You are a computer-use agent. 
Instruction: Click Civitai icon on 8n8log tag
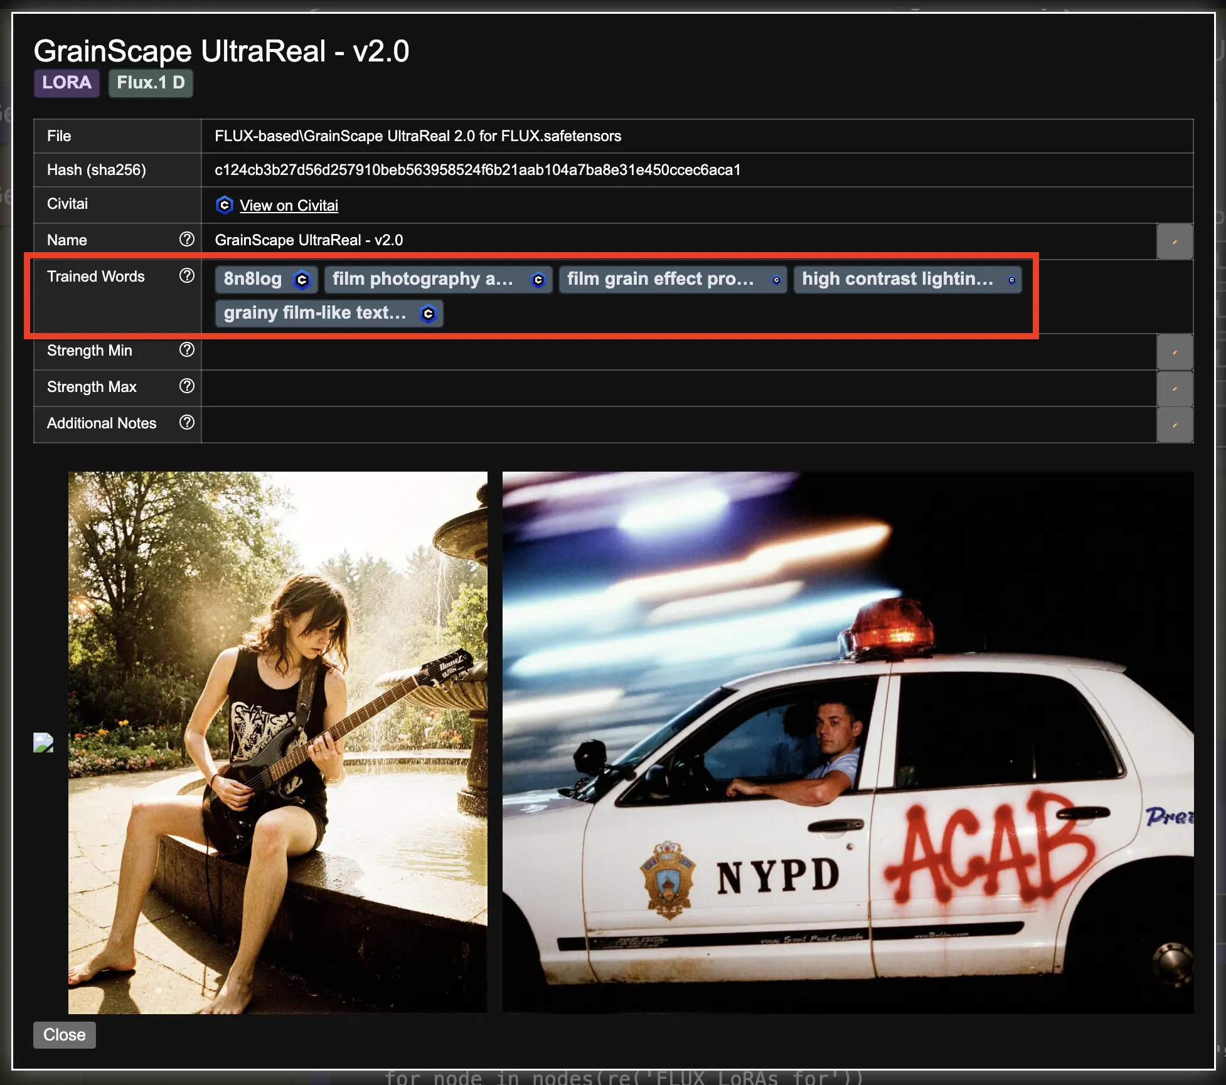point(302,280)
